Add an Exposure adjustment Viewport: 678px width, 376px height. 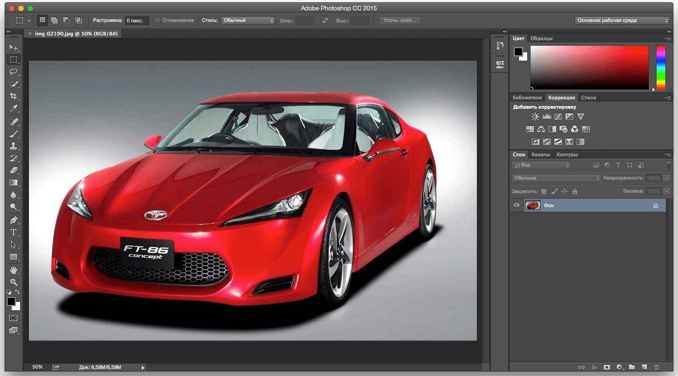(569, 117)
